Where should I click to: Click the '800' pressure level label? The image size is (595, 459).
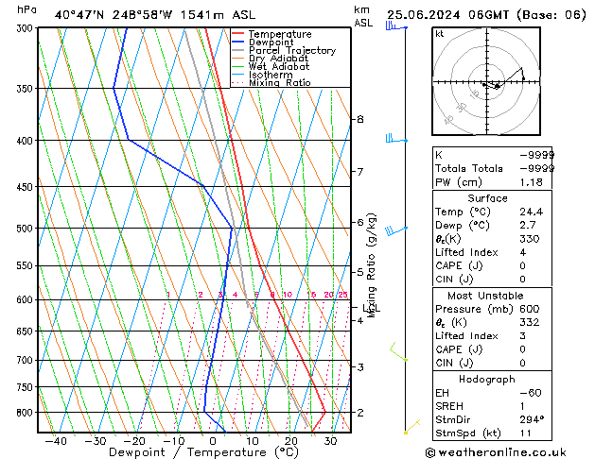click(x=26, y=413)
